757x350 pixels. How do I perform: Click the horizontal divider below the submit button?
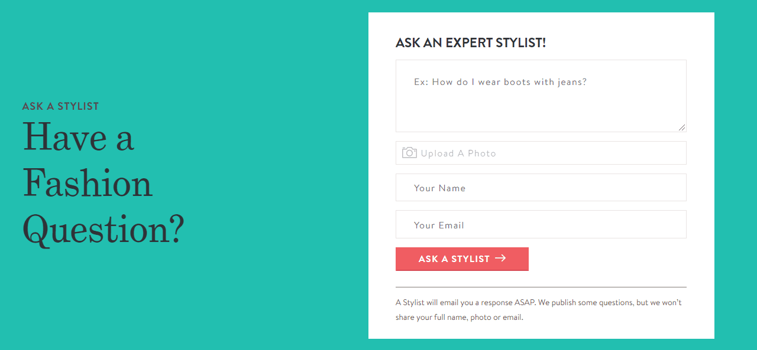pyautogui.click(x=541, y=287)
